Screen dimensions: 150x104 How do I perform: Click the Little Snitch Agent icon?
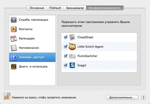72,46
